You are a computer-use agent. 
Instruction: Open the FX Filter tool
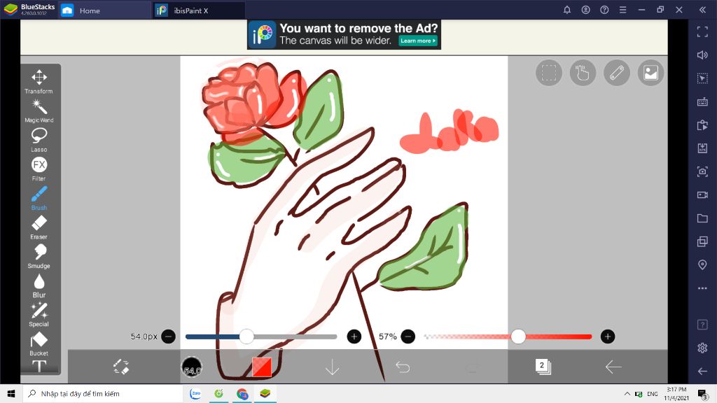pyautogui.click(x=39, y=169)
